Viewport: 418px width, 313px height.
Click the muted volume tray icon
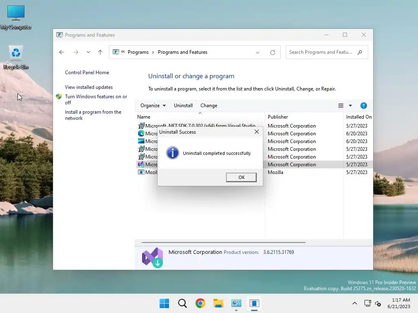point(378,303)
